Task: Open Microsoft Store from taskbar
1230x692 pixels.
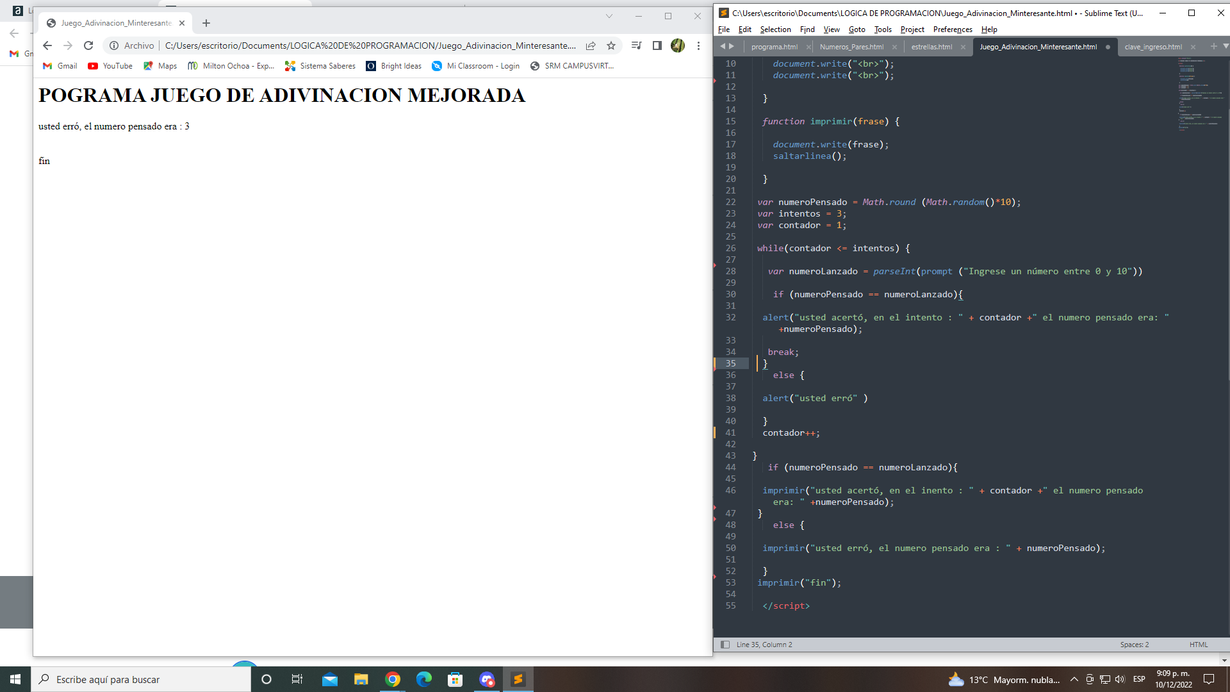Action: (x=455, y=679)
